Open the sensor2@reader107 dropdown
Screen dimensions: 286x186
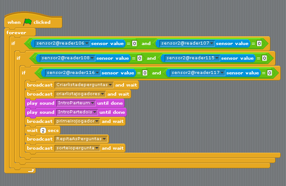click(x=212, y=43)
